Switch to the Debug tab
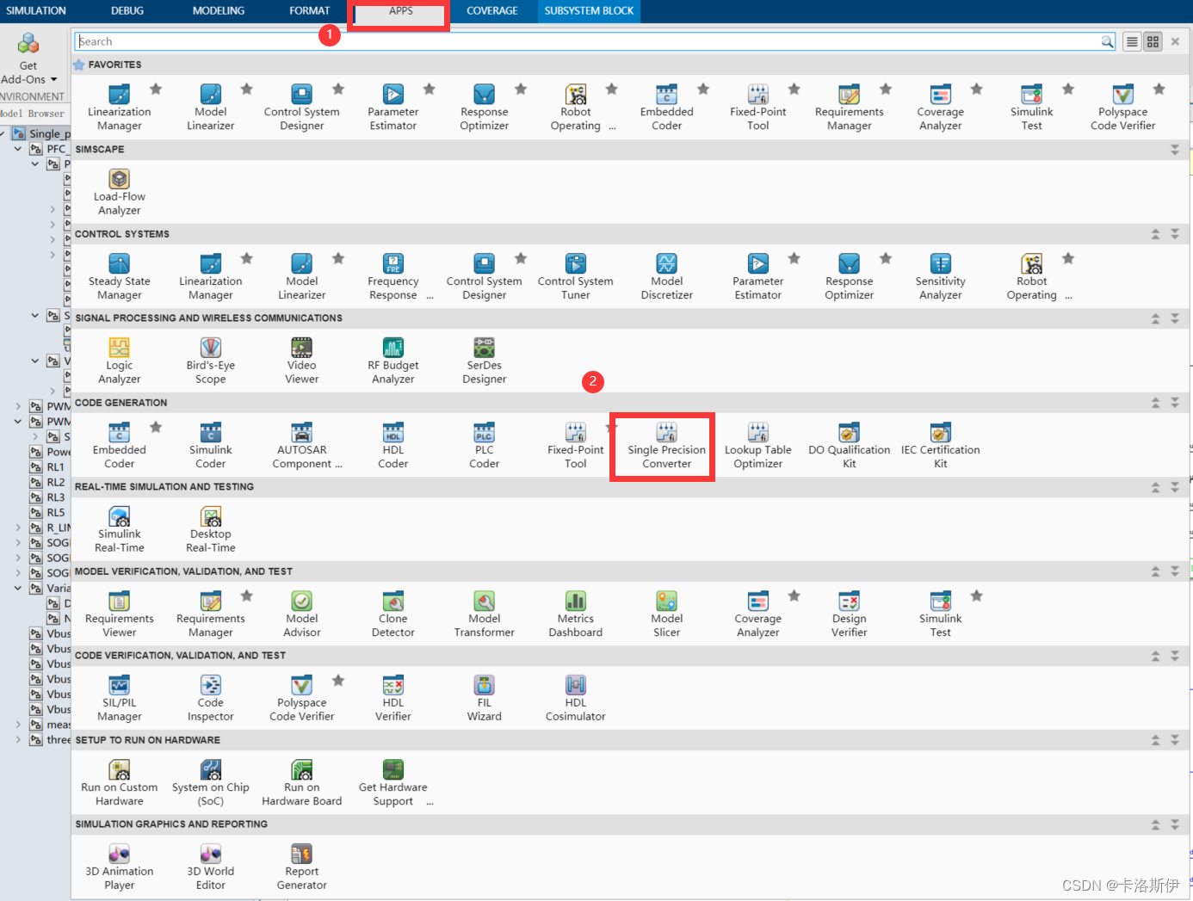This screenshot has height=901, width=1193. pyautogui.click(x=127, y=11)
